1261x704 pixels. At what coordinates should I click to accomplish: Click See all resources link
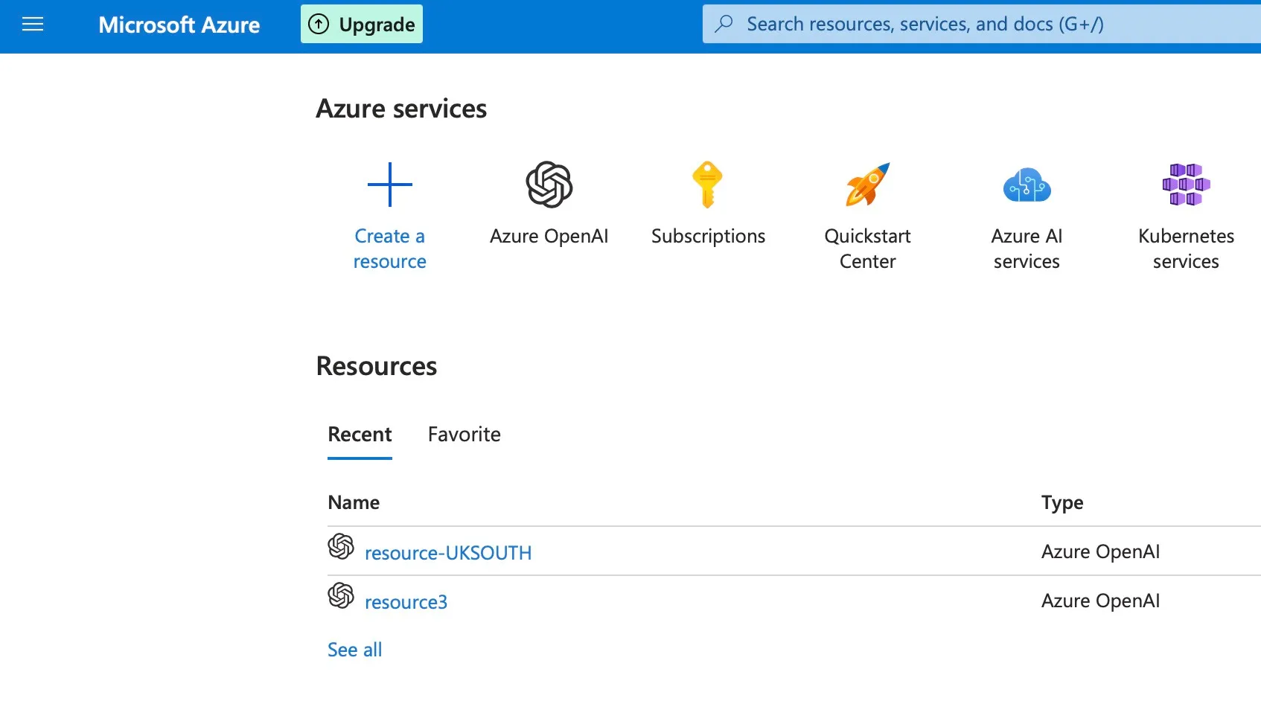tap(354, 650)
